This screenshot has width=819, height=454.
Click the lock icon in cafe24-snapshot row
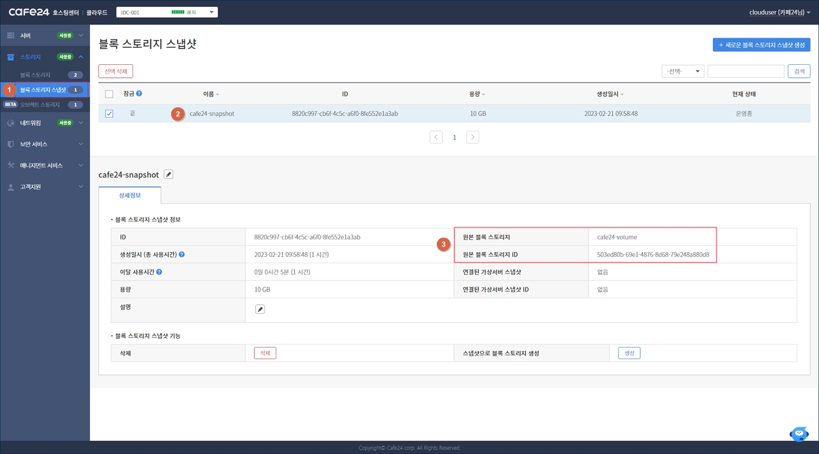click(x=132, y=113)
